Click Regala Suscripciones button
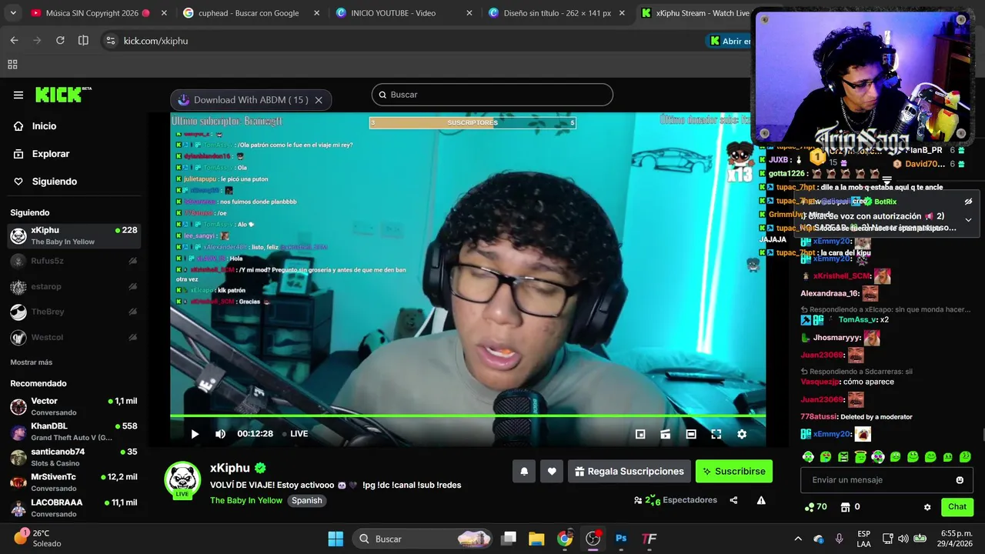This screenshot has height=554, width=985. (x=629, y=472)
